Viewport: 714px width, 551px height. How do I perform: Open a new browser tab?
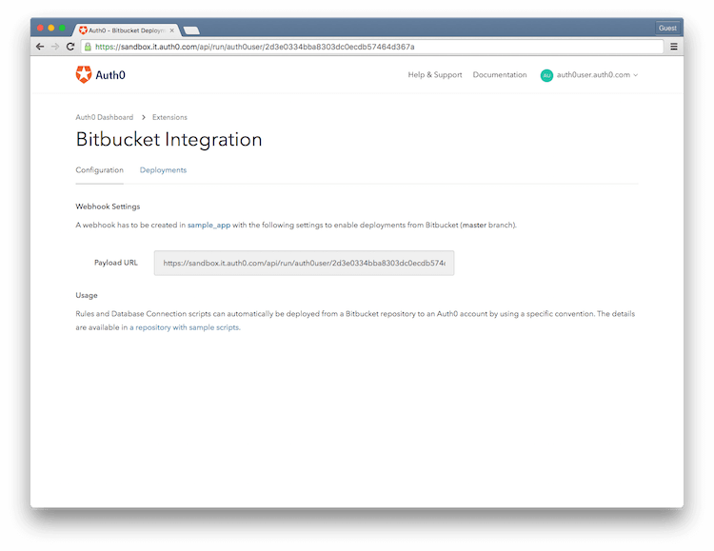191,30
